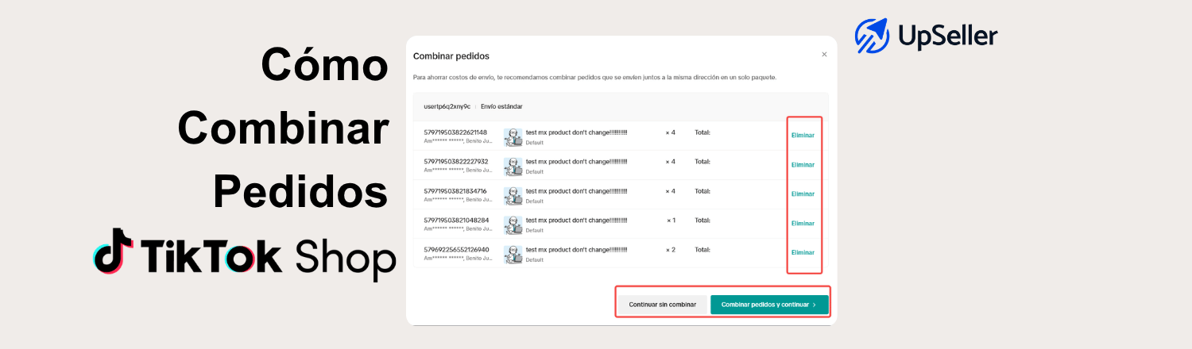
Task: Open product thumbnail of order 579719503822621148
Action: tap(513, 137)
